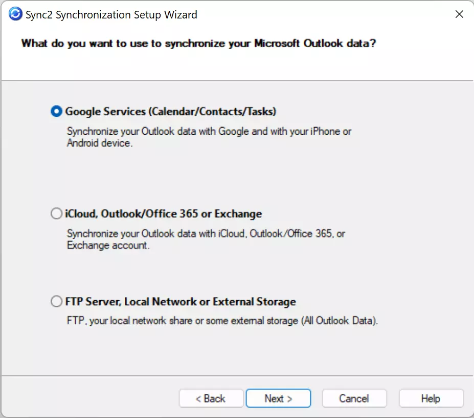Viewport: 474px width, 418px height.
Task: Click the selected Google Services radio indicator
Action: 56,111
